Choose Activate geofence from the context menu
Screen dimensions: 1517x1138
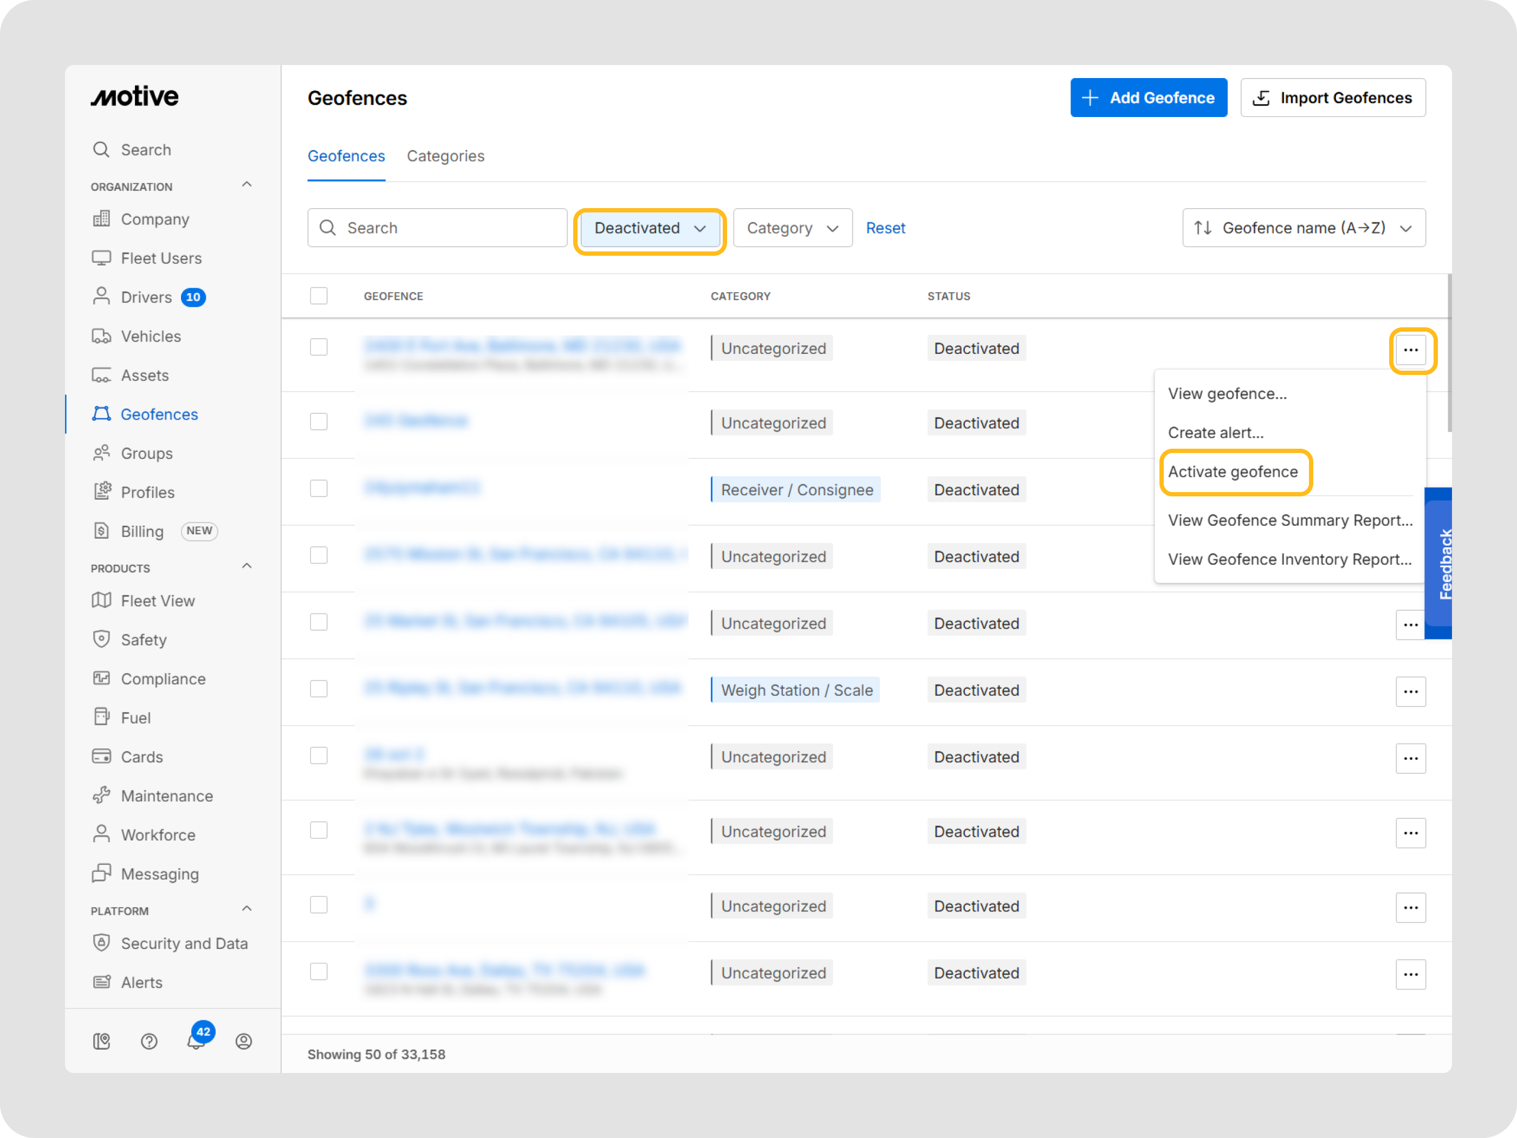pos(1233,472)
